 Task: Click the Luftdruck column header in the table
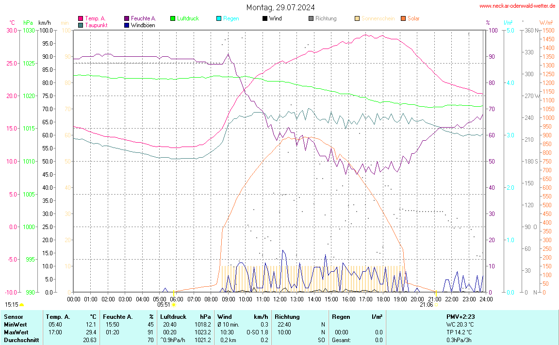click(173, 317)
